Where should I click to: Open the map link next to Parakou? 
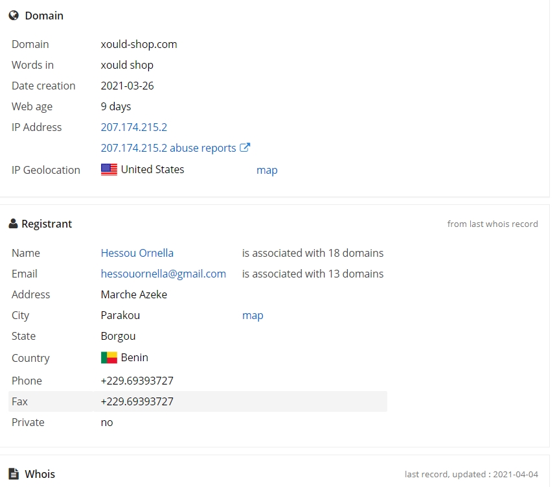coord(253,315)
